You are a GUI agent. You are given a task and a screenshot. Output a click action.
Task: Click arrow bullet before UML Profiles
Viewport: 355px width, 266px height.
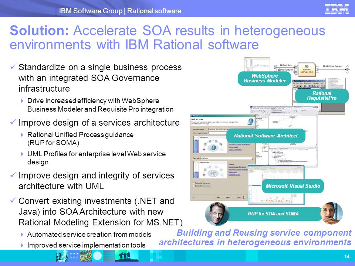pyautogui.click(x=22, y=154)
